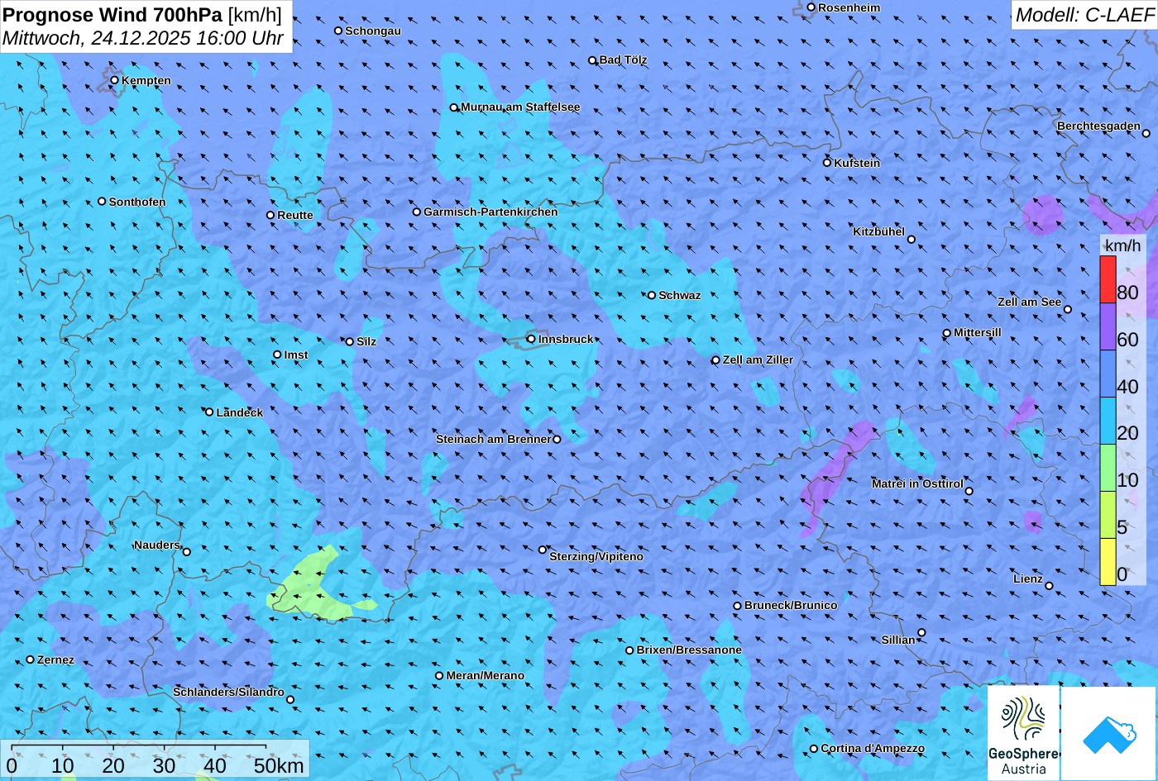Click the 'Kitzbühel' label
Screen dimensions: 1158x781
tap(879, 231)
